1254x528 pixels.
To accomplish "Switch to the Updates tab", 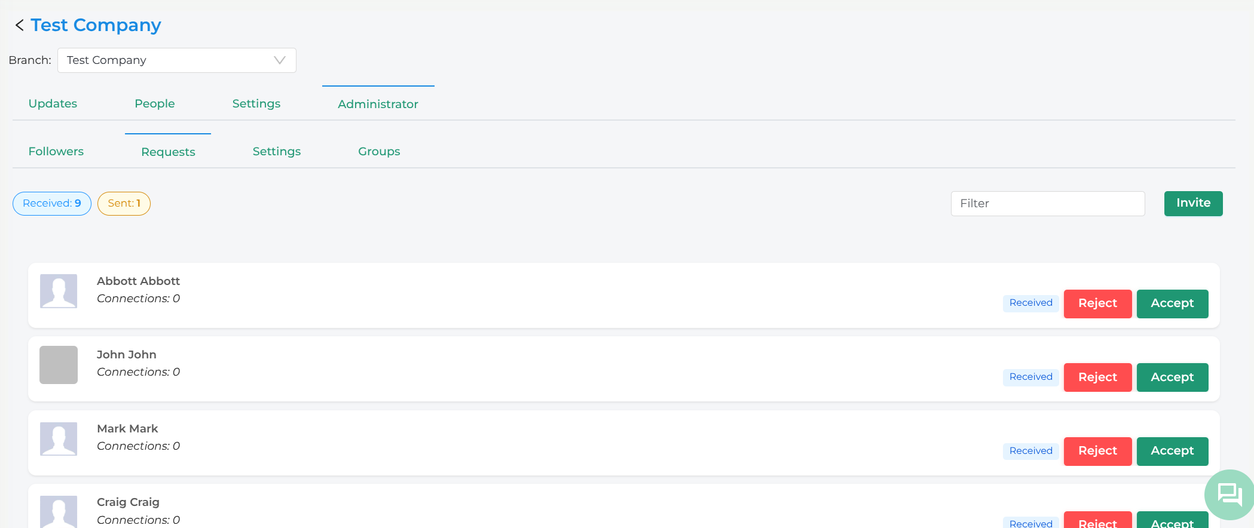I will click(x=53, y=103).
